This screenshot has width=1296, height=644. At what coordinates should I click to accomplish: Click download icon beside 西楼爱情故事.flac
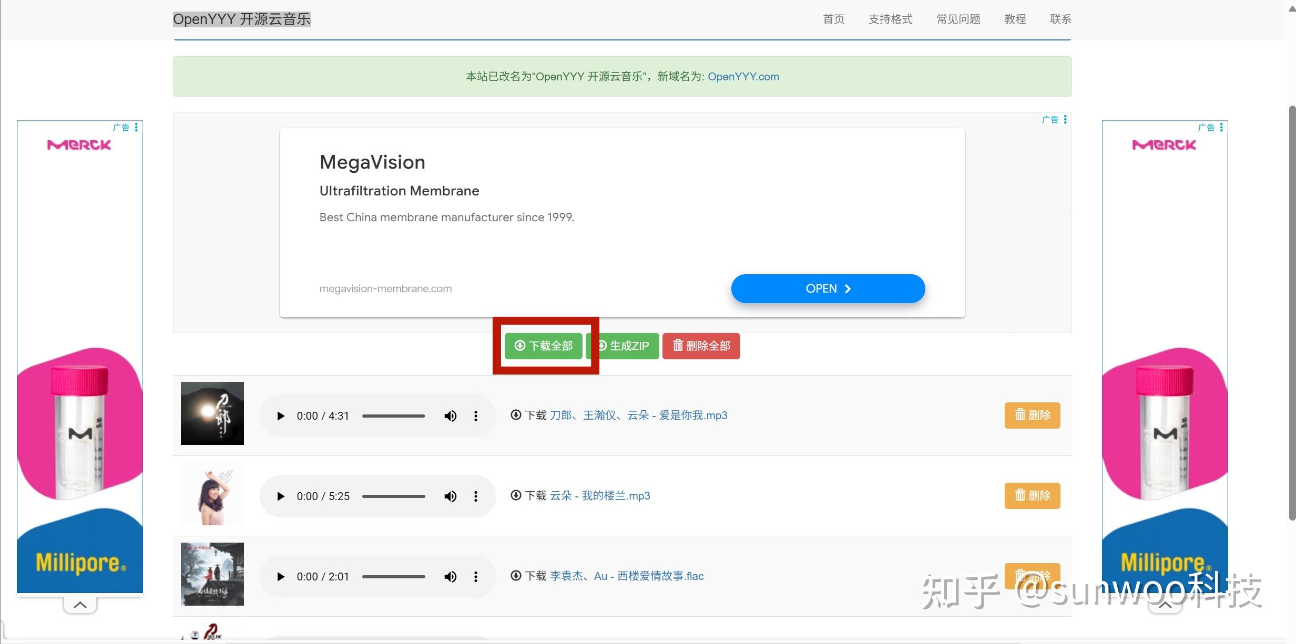point(515,576)
